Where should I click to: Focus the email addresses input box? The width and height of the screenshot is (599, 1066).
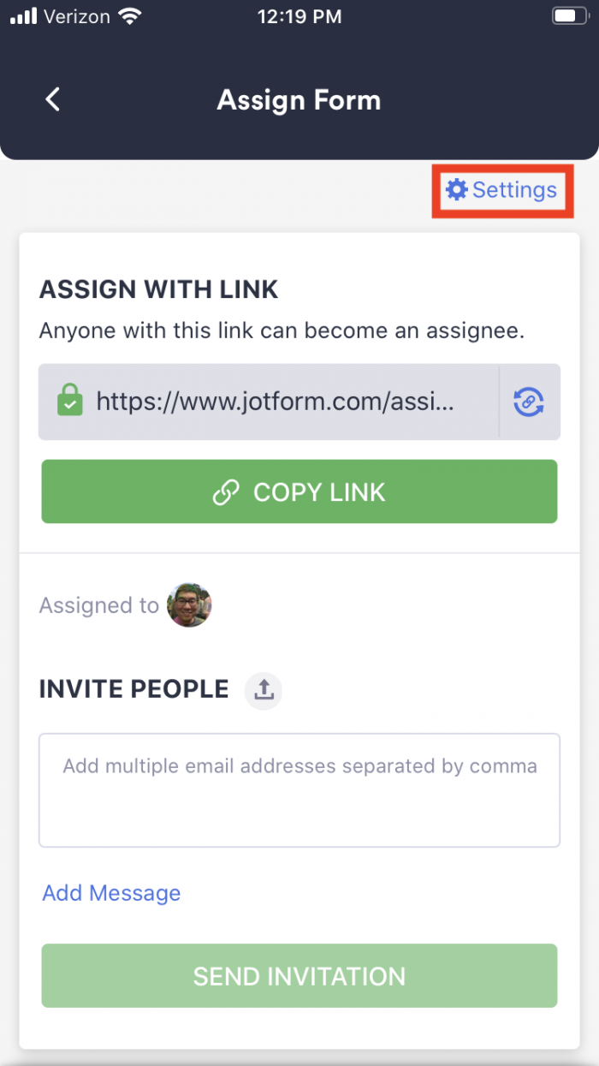[299, 789]
